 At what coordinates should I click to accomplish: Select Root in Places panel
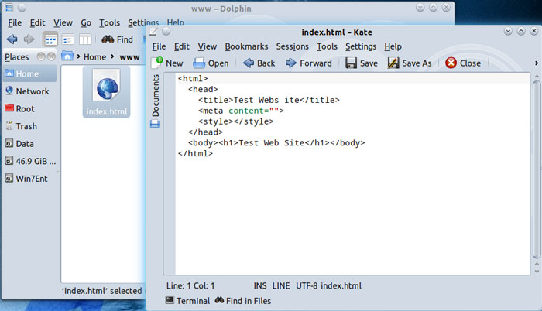point(29,109)
